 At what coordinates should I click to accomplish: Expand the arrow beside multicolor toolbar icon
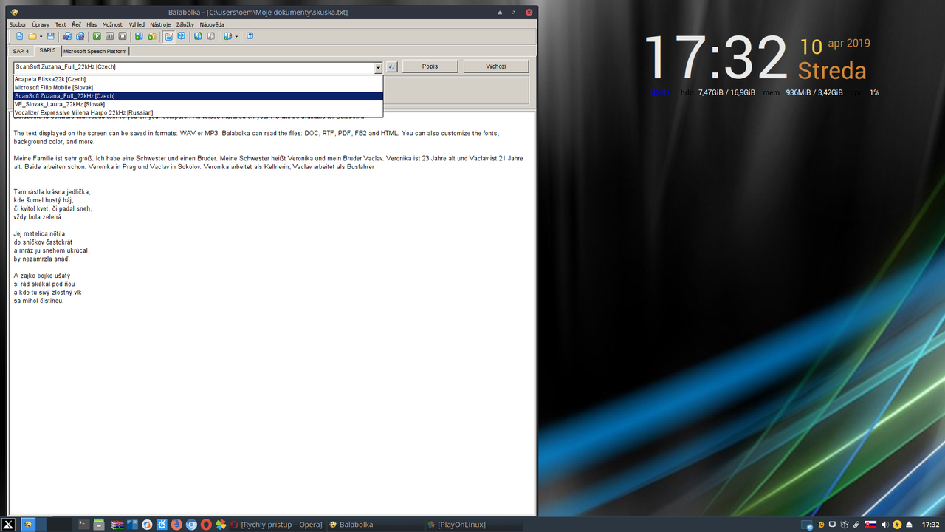pos(236,36)
